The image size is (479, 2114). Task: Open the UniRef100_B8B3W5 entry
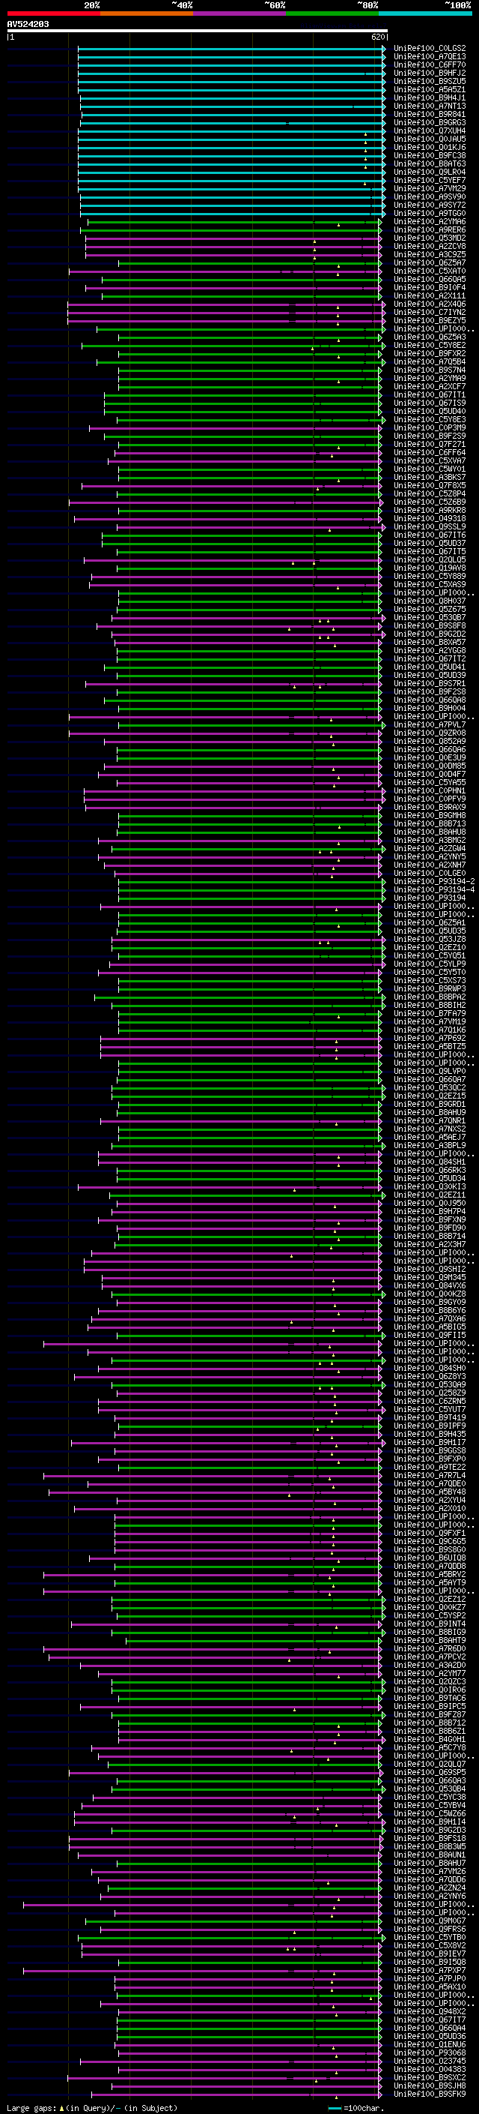coord(430,1846)
